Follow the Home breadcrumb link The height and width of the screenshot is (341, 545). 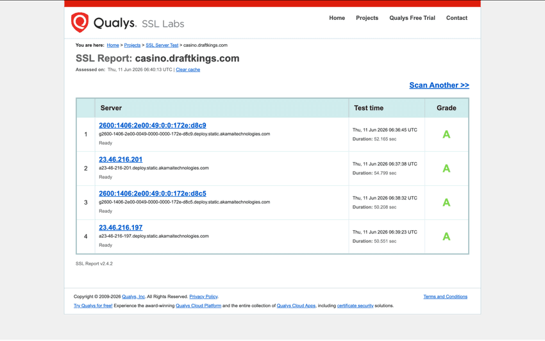(113, 45)
